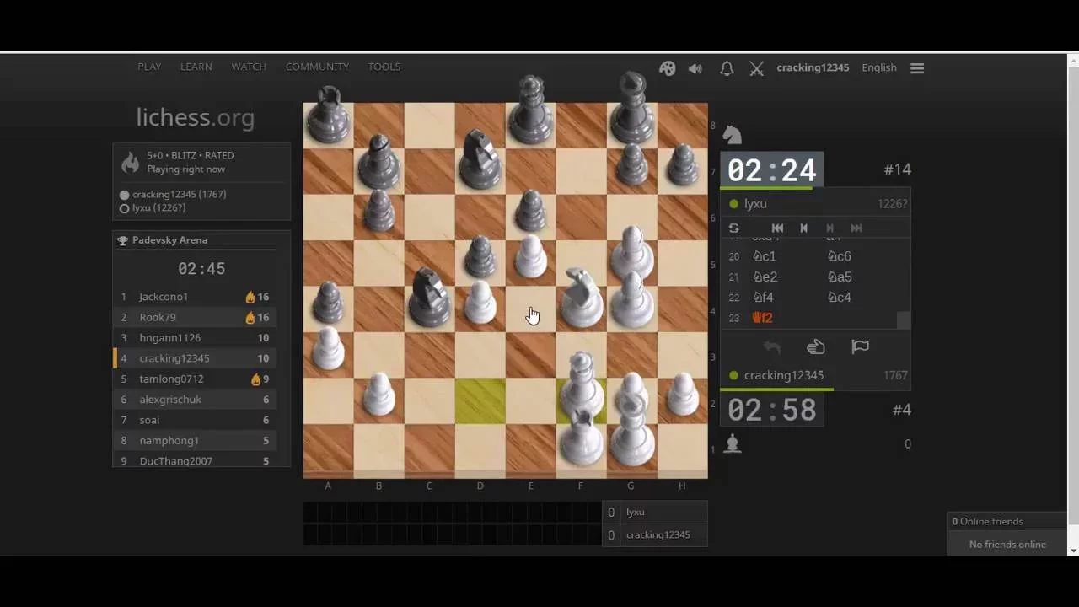Go to lichess.org home logo
Image resolution: width=1079 pixels, height=607 pixels.
196,117
